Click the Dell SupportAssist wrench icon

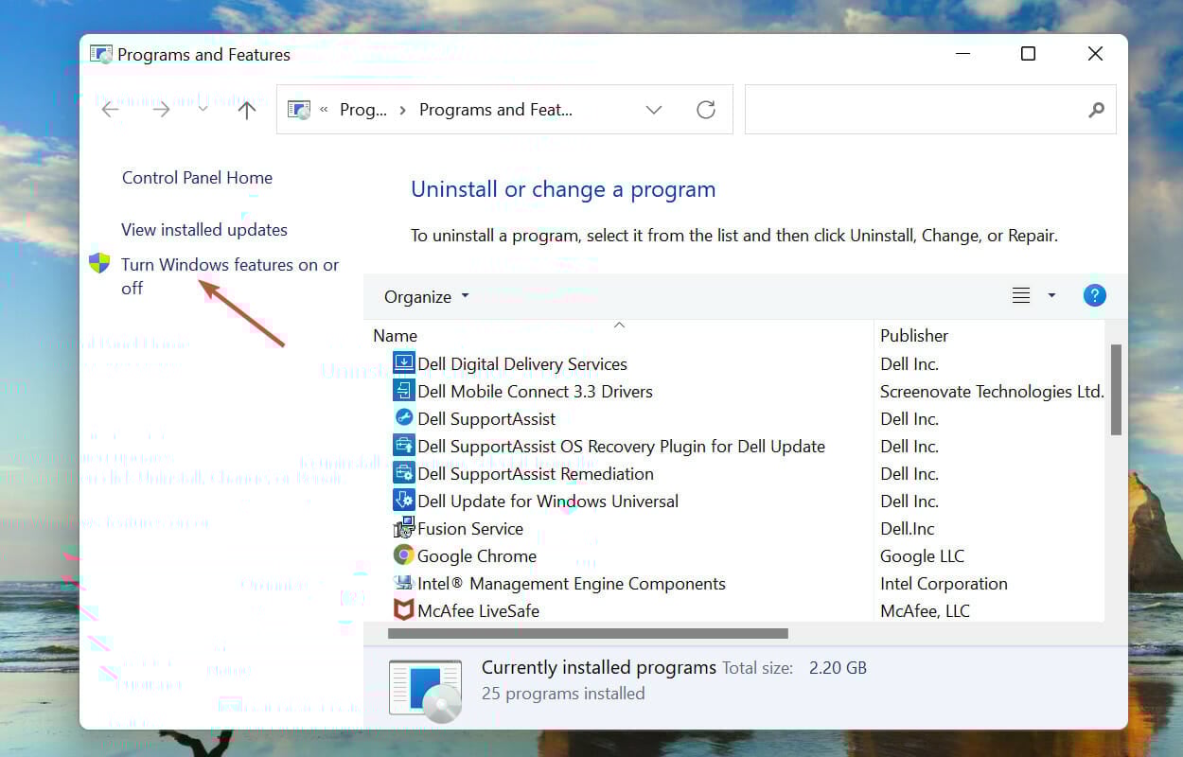[x=404, y=418]
